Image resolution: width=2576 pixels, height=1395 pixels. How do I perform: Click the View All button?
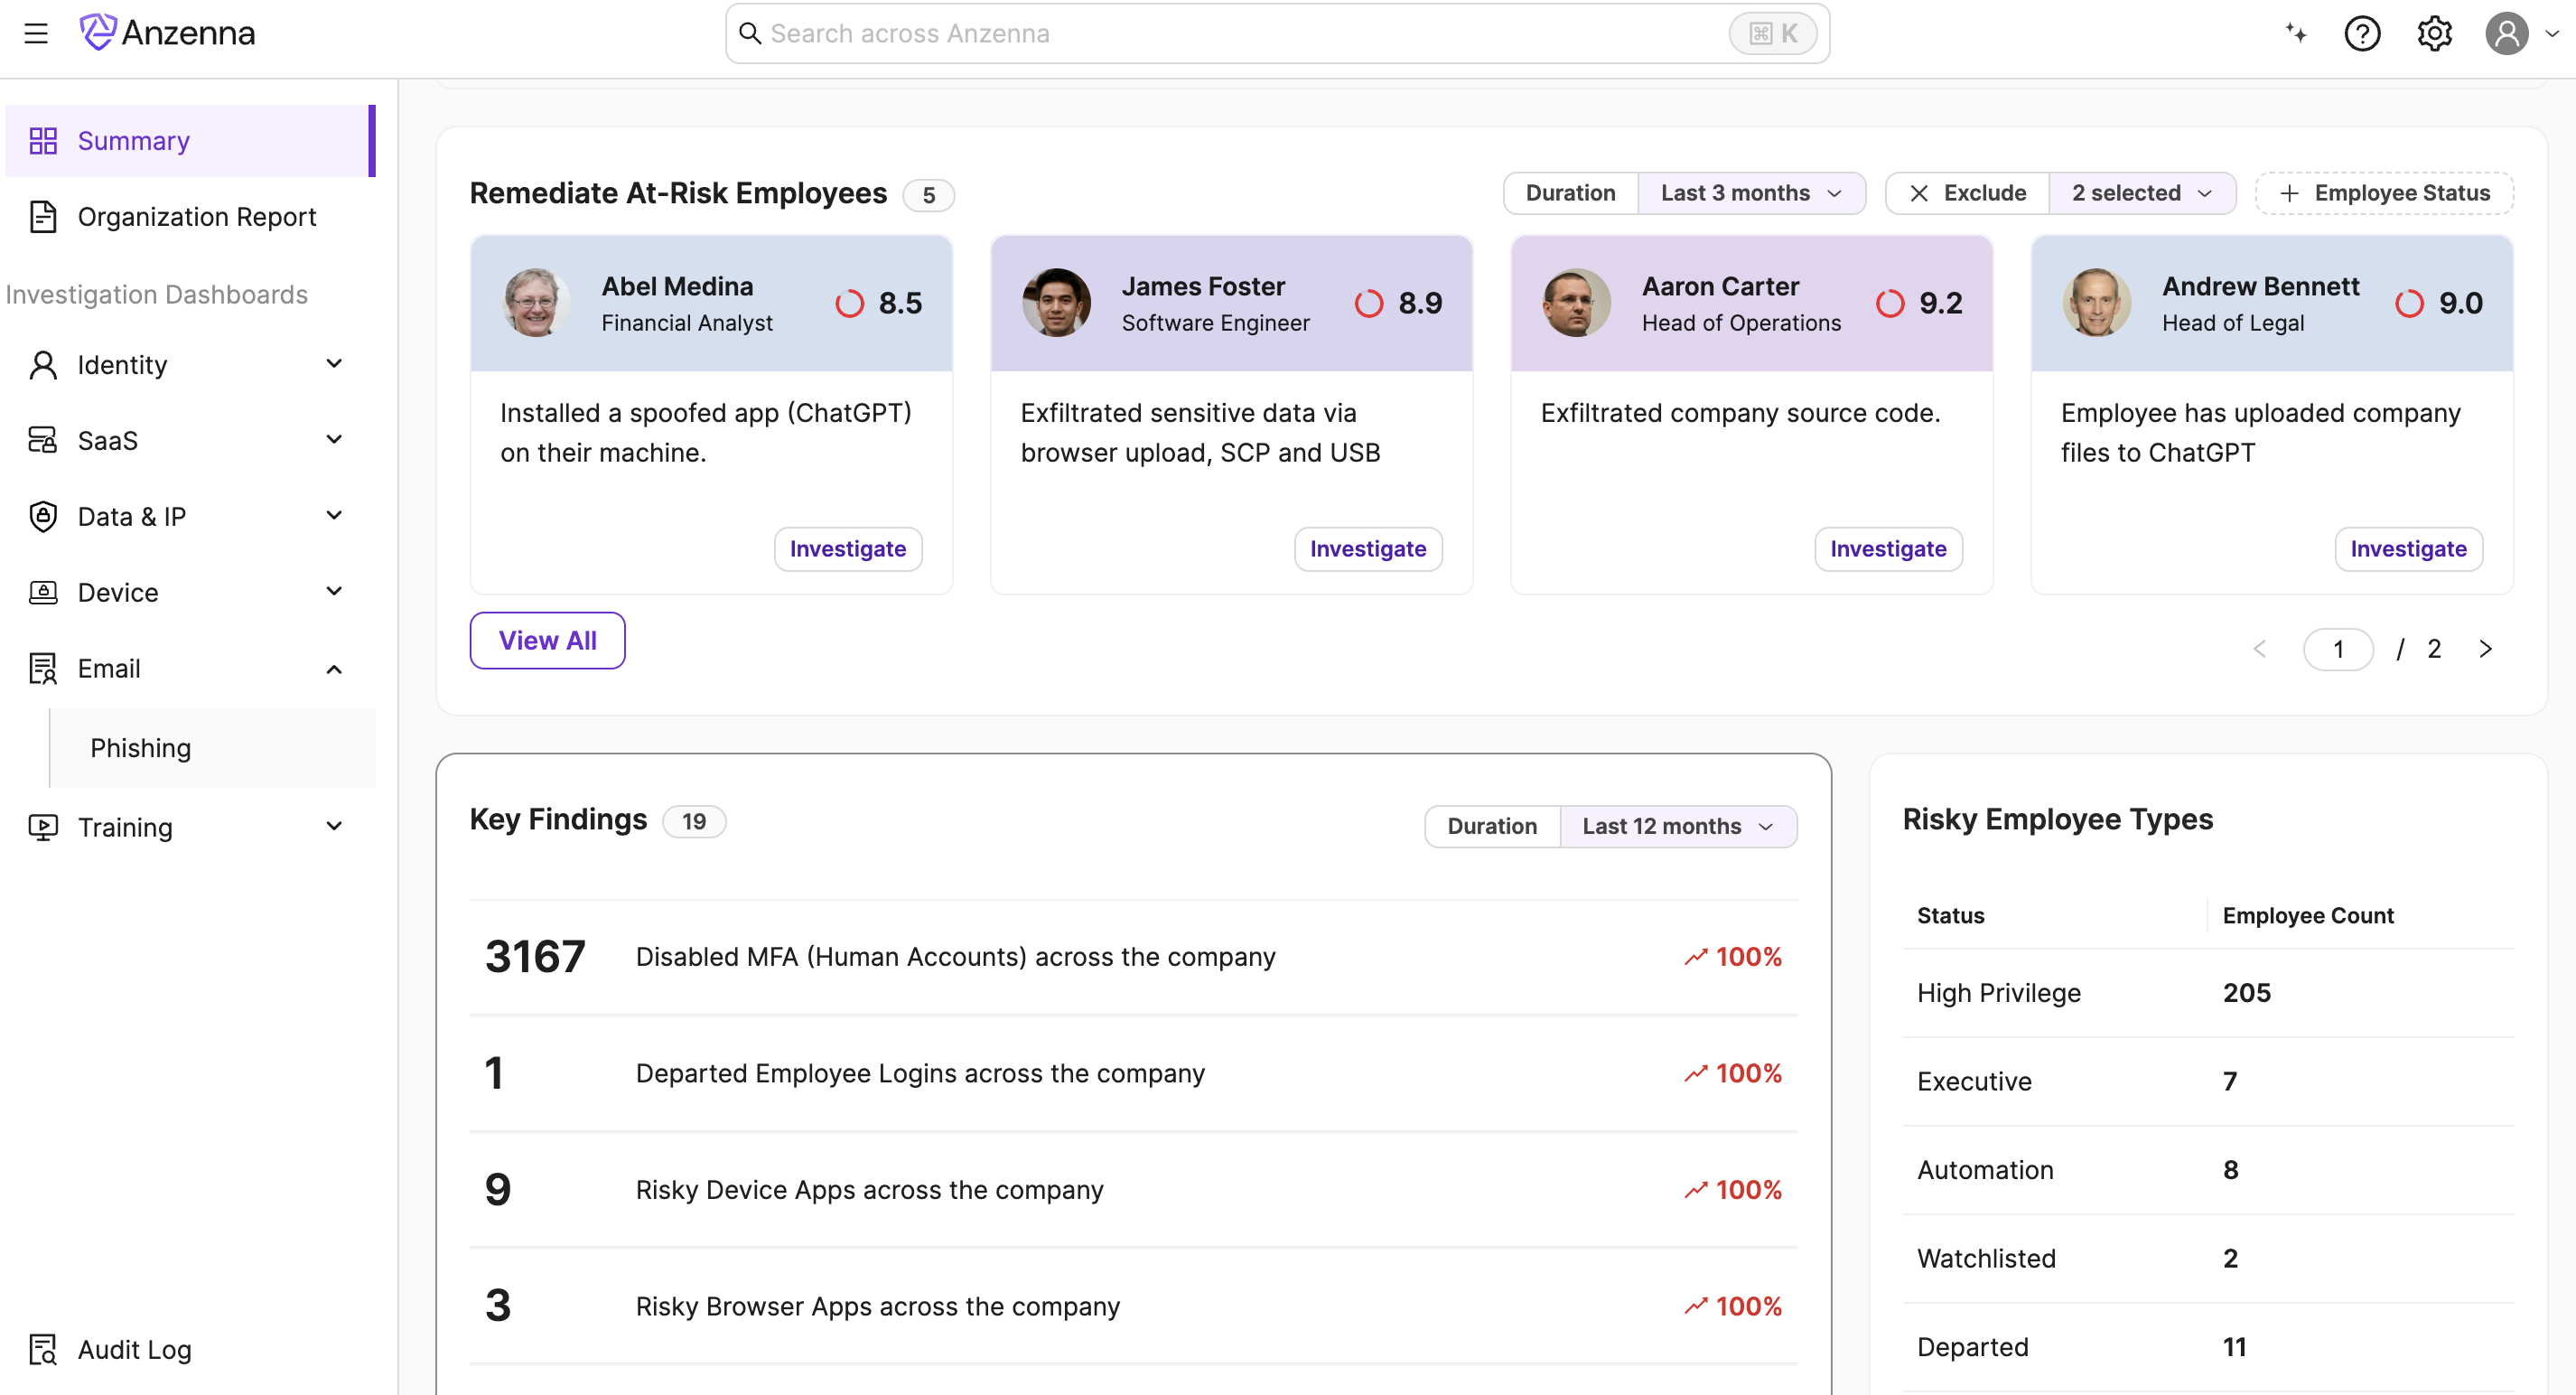click(547, 640)
